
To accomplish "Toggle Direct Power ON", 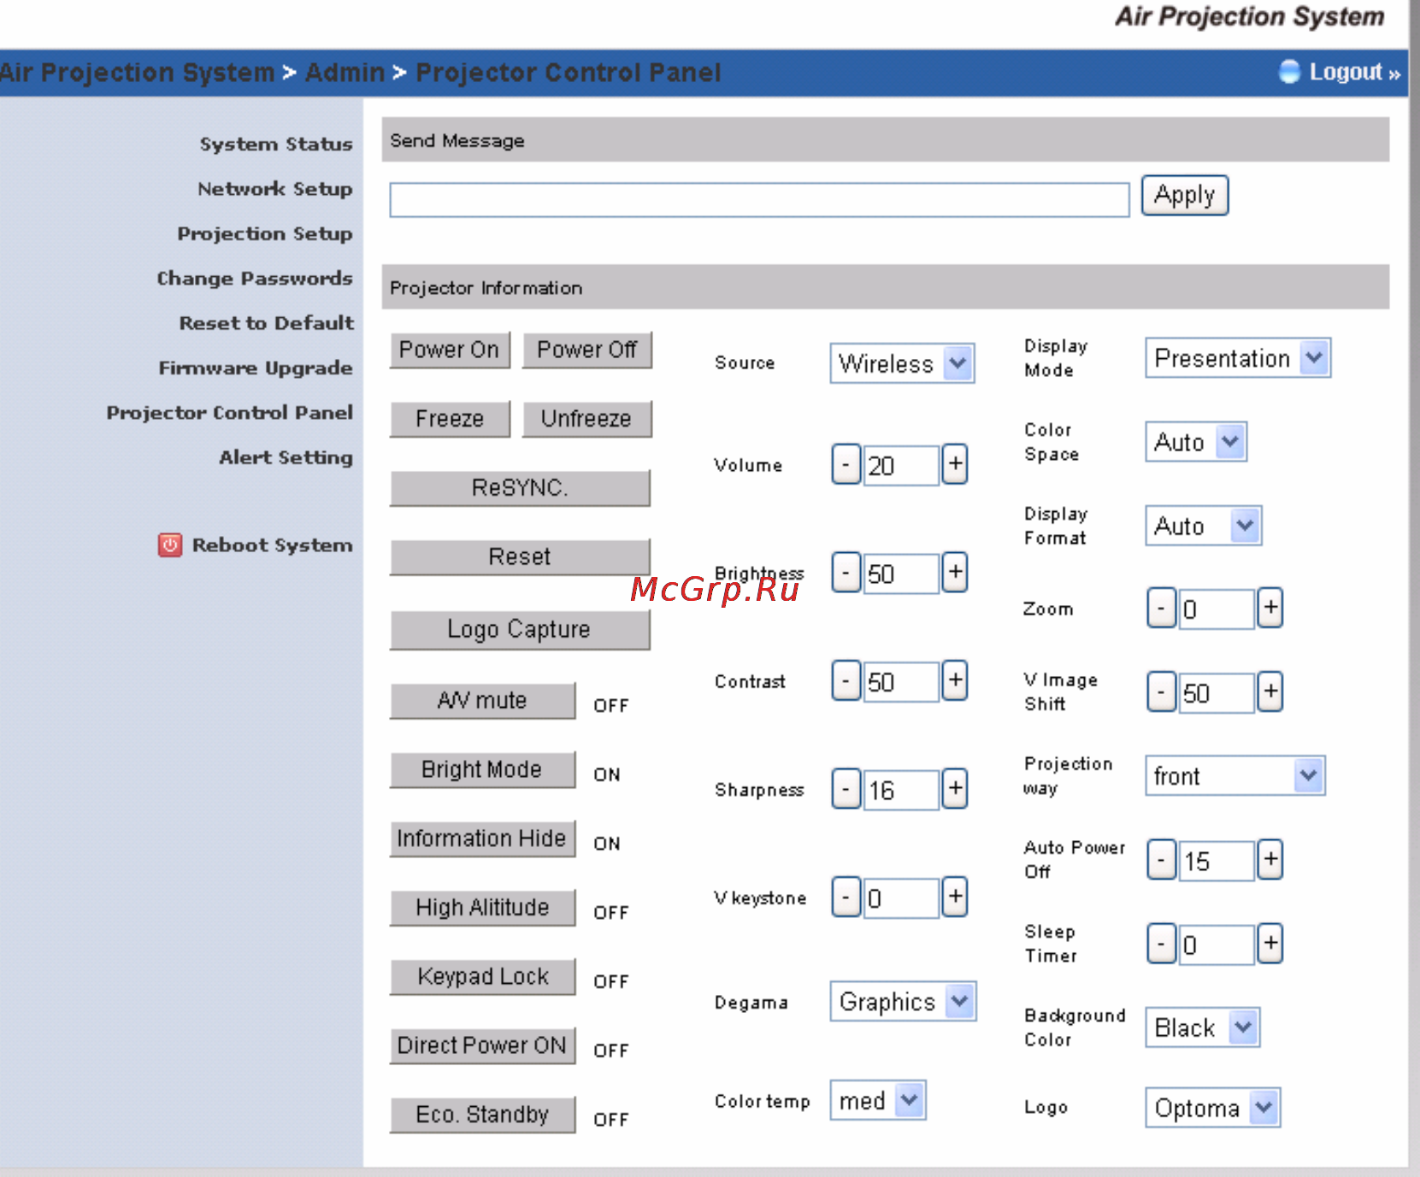I will coord(482,1045).
